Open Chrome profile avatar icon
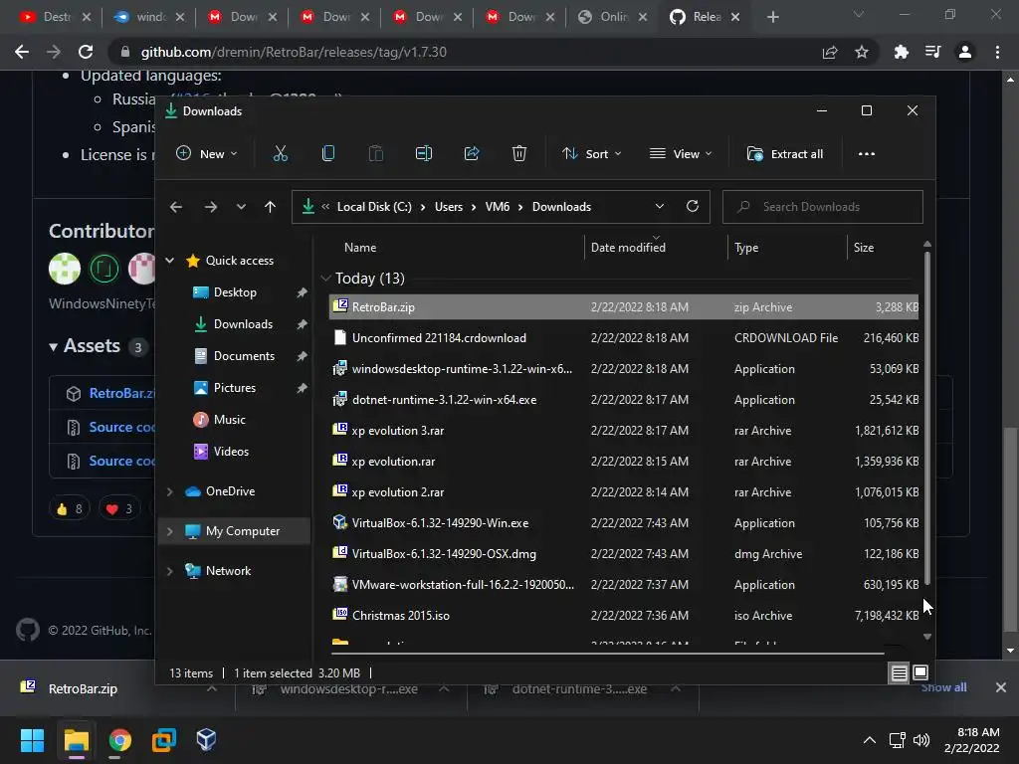This screenshot has width=1019, height=764. click(x=965, y=52)
